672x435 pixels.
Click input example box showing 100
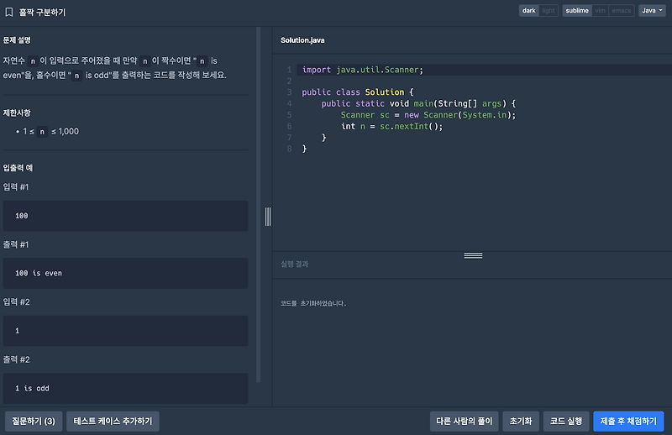pyautogui.click(x=125, y=216)
